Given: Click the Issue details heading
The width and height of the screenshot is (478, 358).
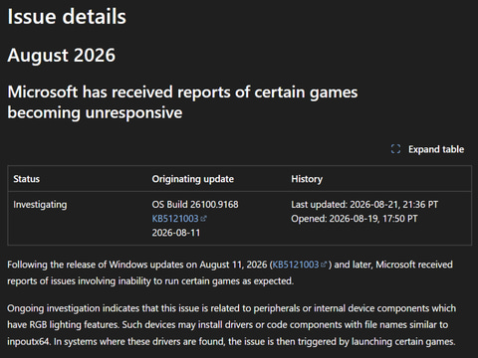Looking at the screenshot, I should [67, 17].
